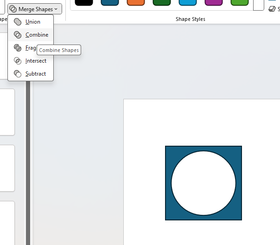Select the light green shape style

240,2
